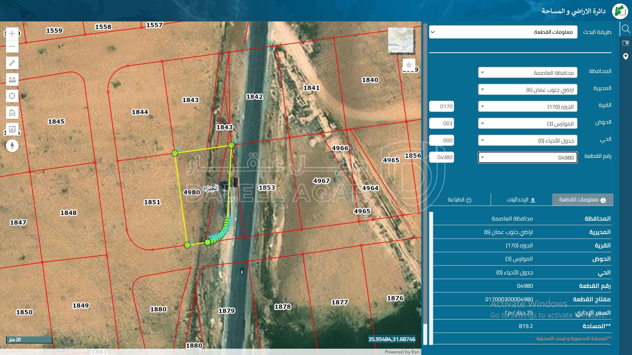Viewport: 632px width, 355px height.
Task: Open the location pin sidebar panel
Action: click(x=626, y=56)
